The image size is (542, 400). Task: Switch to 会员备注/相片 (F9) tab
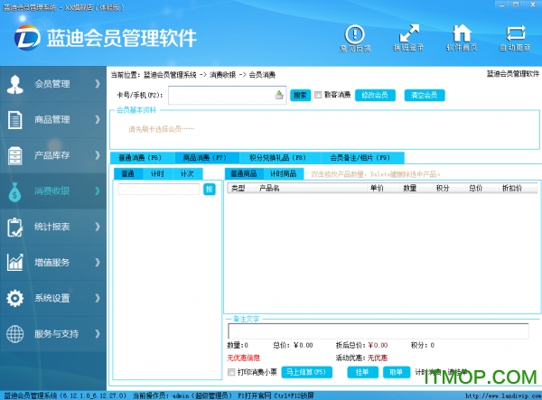[x=362, y=158]
